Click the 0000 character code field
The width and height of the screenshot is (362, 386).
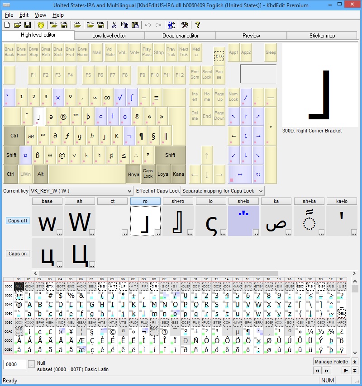pyautogui.click(x=14, y=365)
